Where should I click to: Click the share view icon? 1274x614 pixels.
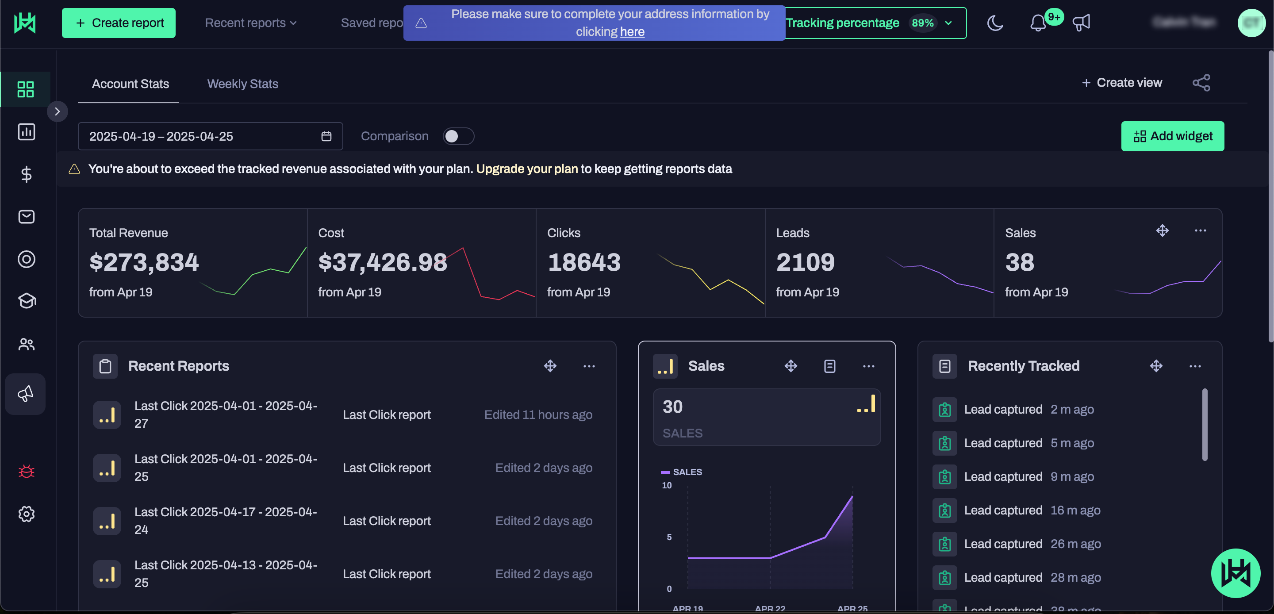coord(1201,83)
